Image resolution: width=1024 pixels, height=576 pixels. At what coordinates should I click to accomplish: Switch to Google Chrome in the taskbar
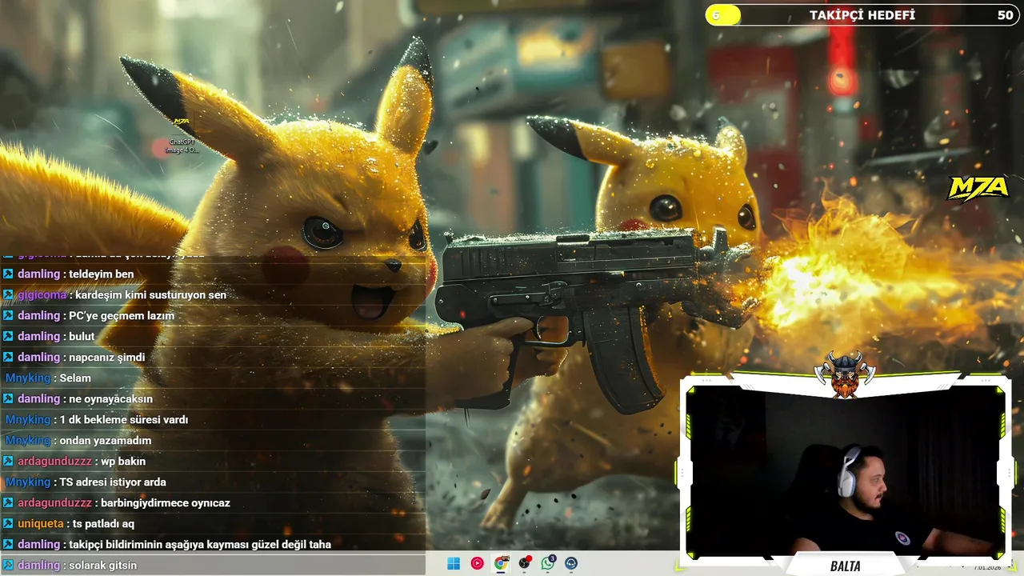coord(501,563)
